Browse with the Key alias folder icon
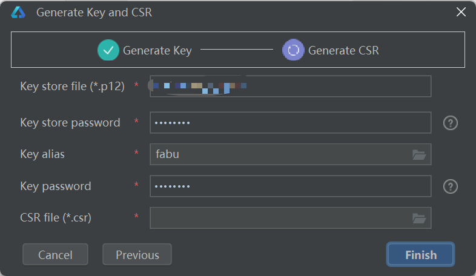Viewport: 476px width, 276px height. coord(419,154)
